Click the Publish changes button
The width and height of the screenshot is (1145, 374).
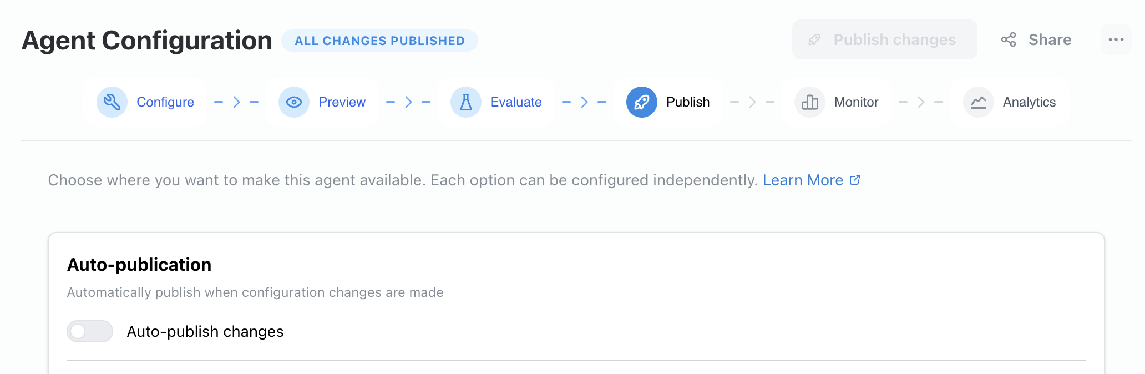coord(884,39)
